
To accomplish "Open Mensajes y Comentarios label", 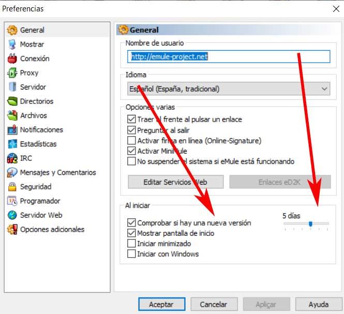I will (58, 172).
